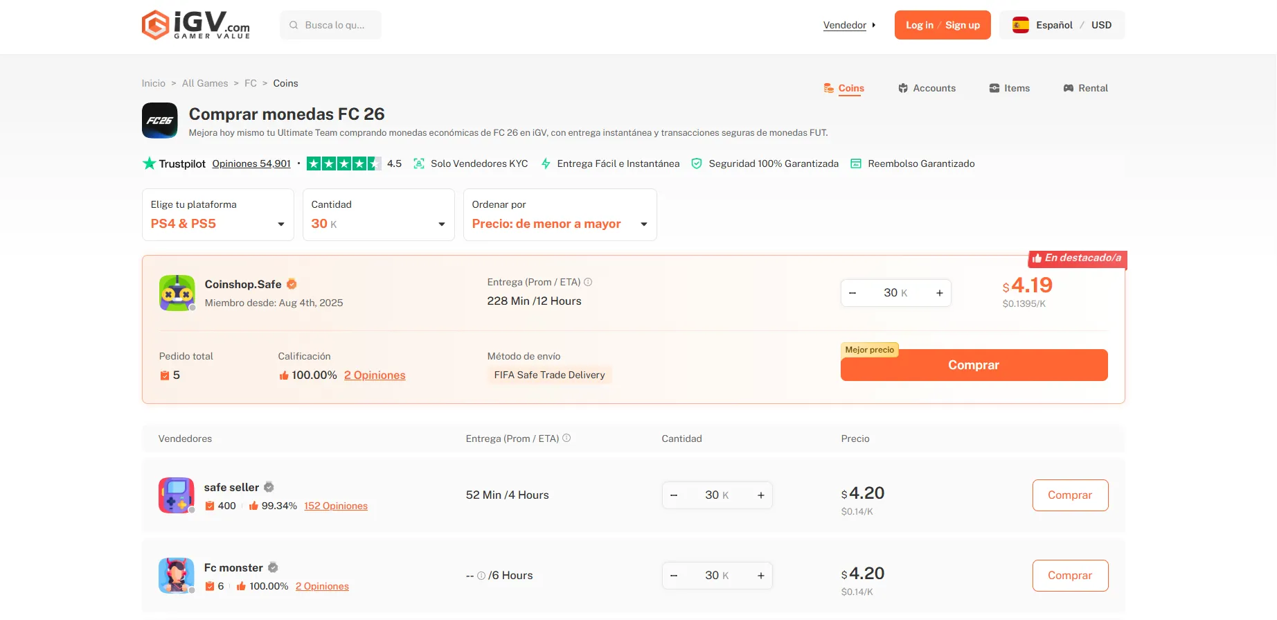Screen dimensions: 1277x620
Task: Click Fc monster verified badge
Action: 273,567
